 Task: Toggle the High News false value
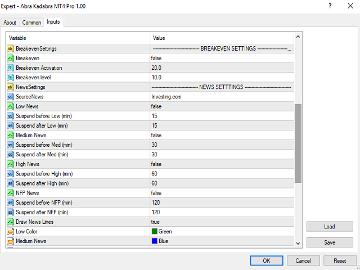[222, 164]
